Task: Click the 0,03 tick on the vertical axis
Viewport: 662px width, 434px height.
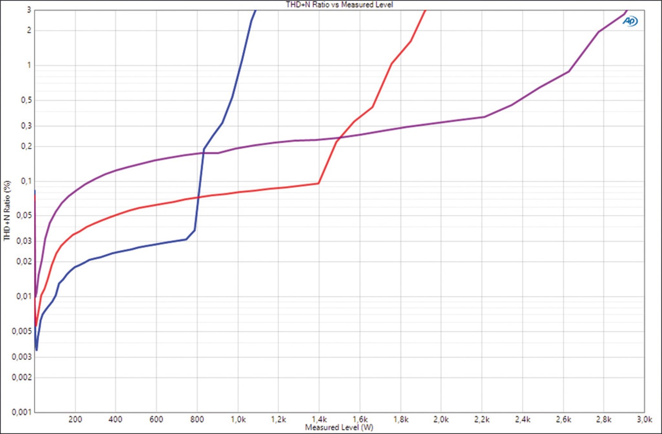Action: [24, 241]
